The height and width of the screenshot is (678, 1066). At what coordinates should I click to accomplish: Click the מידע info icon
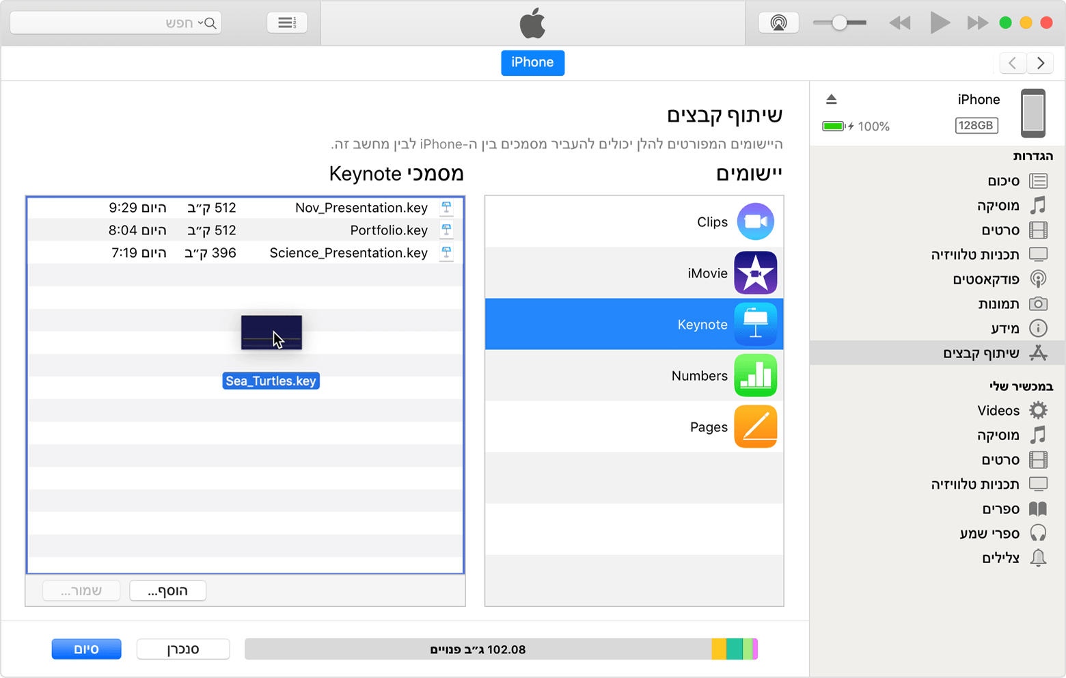1038,328
